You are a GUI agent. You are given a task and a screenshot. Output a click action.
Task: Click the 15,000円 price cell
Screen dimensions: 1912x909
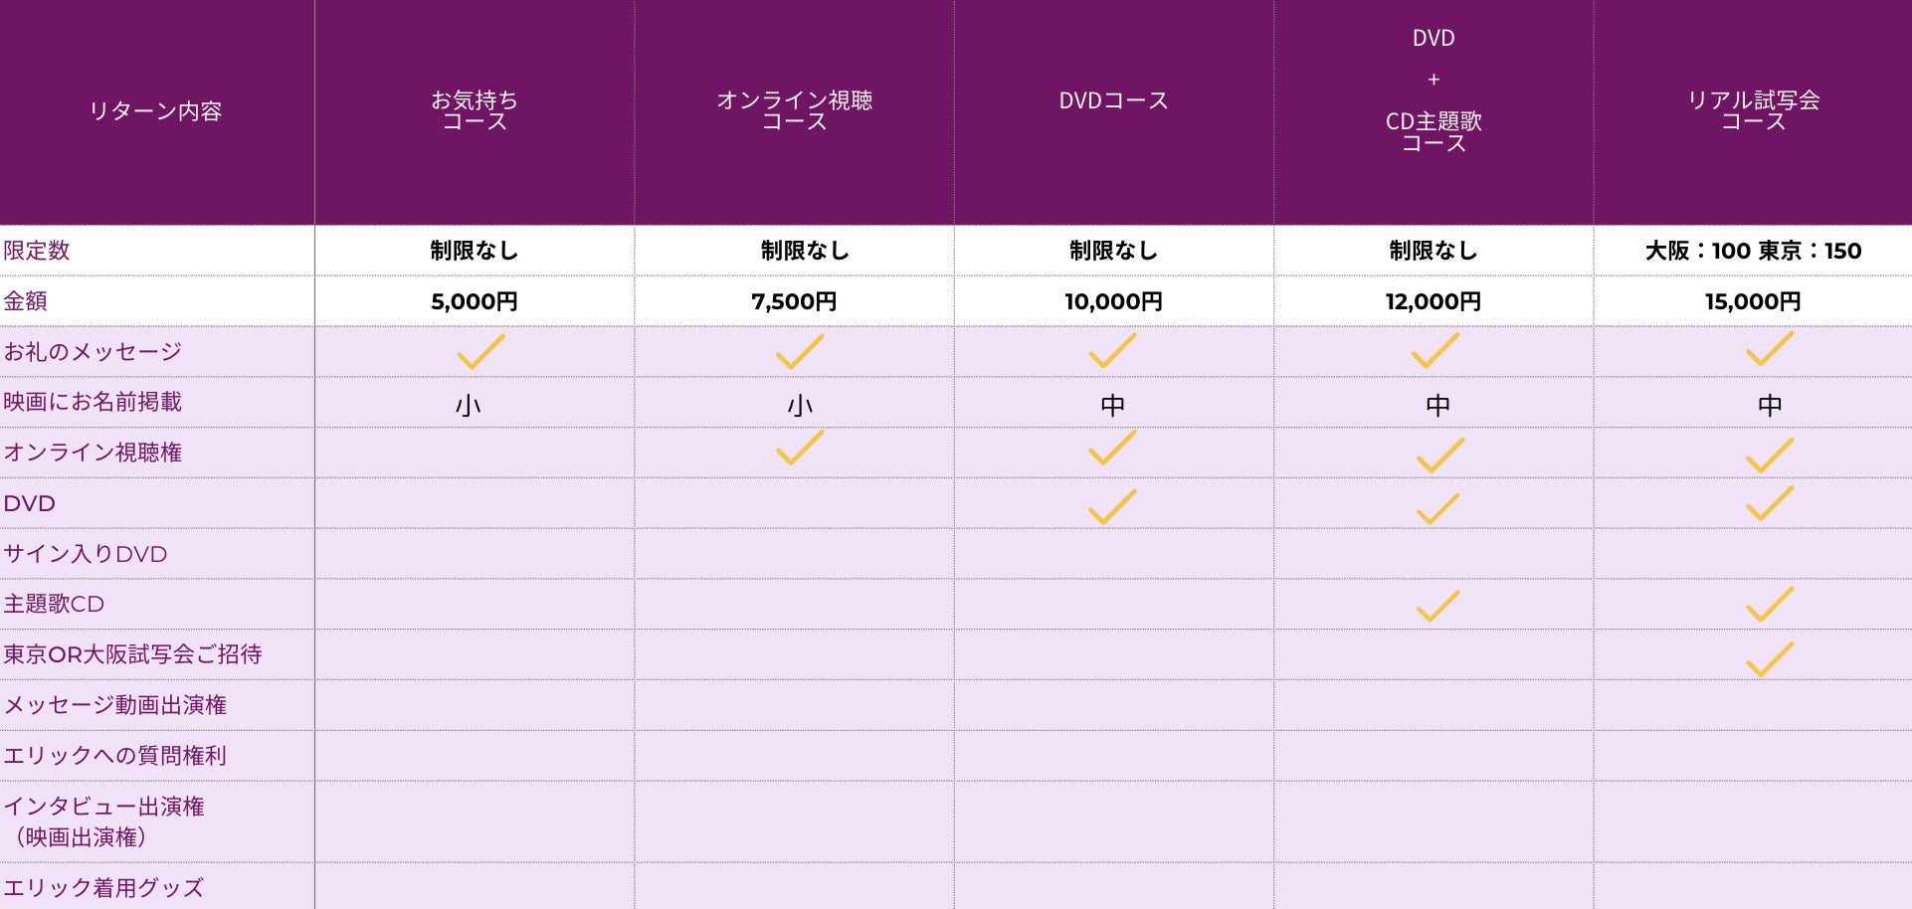[x=1753, y=301]
